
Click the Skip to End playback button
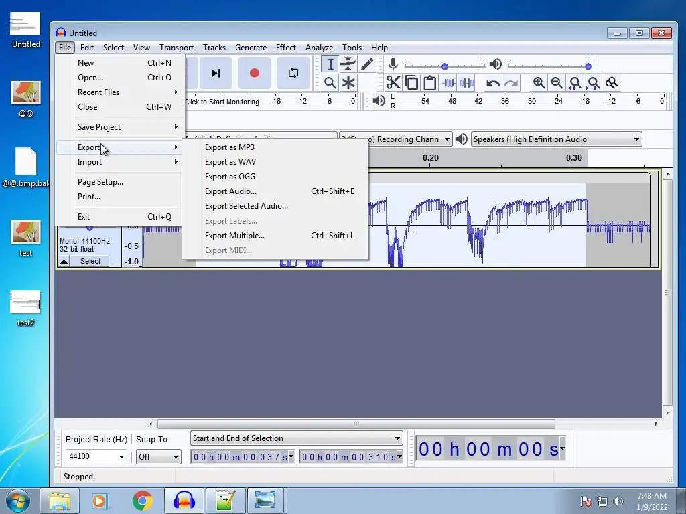216,73
